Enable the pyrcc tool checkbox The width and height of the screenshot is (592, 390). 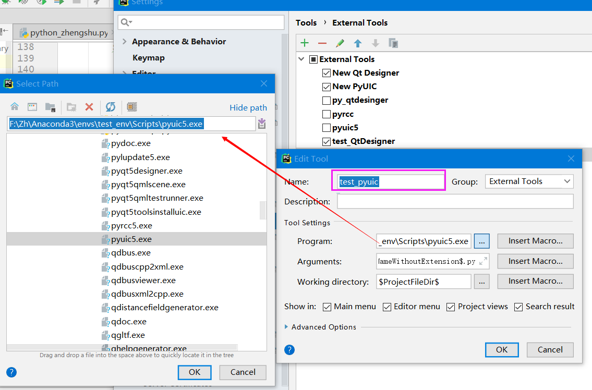(x=327, y=114)
